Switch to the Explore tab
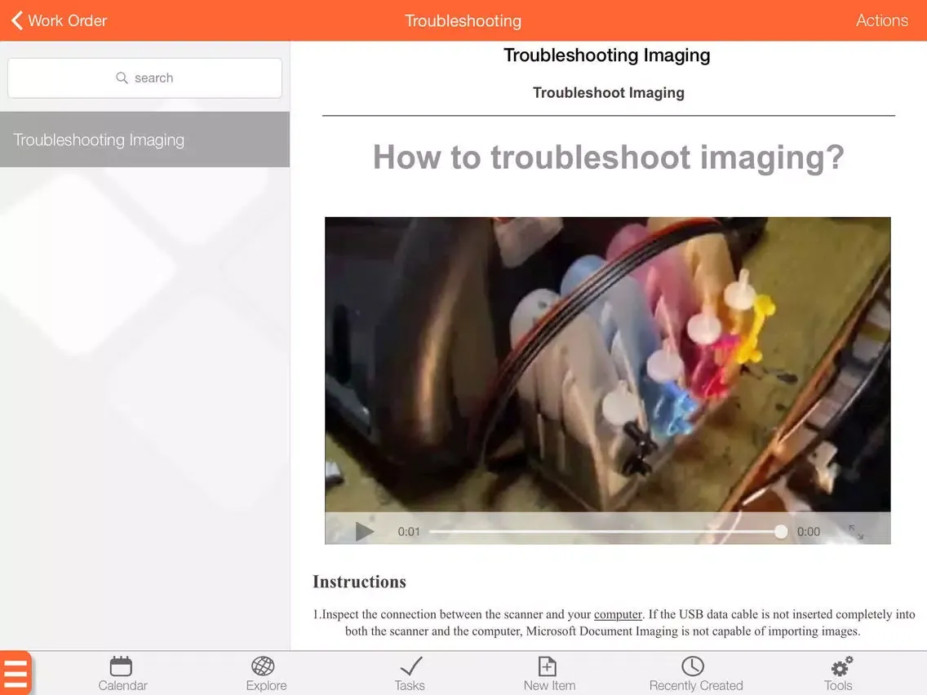Viewport: 927px width, 695px height. 266,674
